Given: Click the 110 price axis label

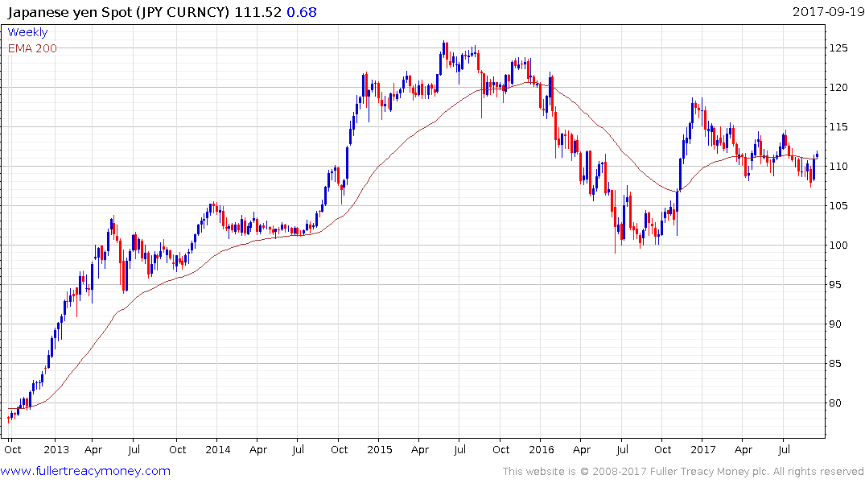Looking at the screenshot, I should tap(838, 166).
